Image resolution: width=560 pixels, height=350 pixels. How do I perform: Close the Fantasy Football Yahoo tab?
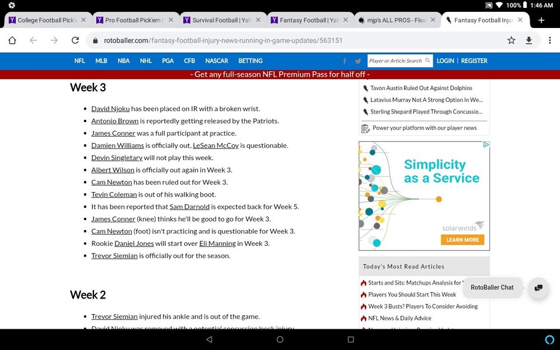point(346,20)
